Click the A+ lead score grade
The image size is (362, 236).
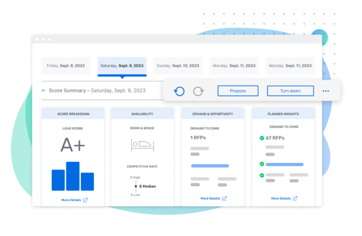(72, 145)
